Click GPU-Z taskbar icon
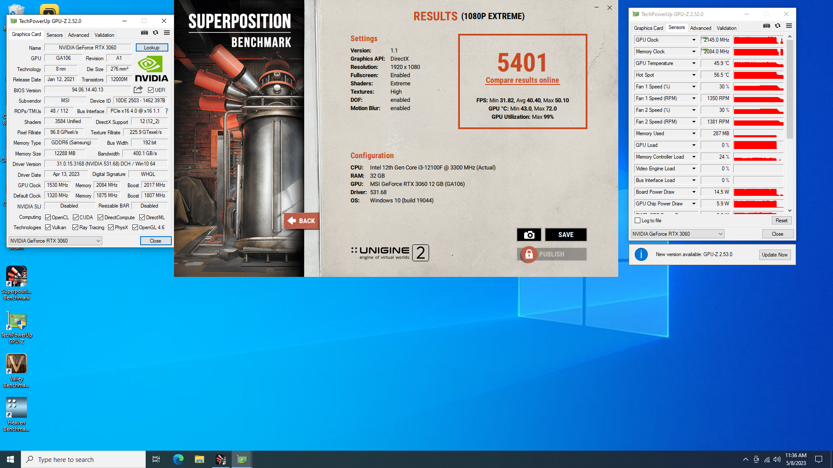The width and height of the screenshot is (833, 468). (242, 459)
